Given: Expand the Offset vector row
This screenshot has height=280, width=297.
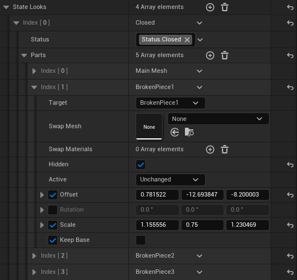Looking at the screenshot, I should (42, 195).
